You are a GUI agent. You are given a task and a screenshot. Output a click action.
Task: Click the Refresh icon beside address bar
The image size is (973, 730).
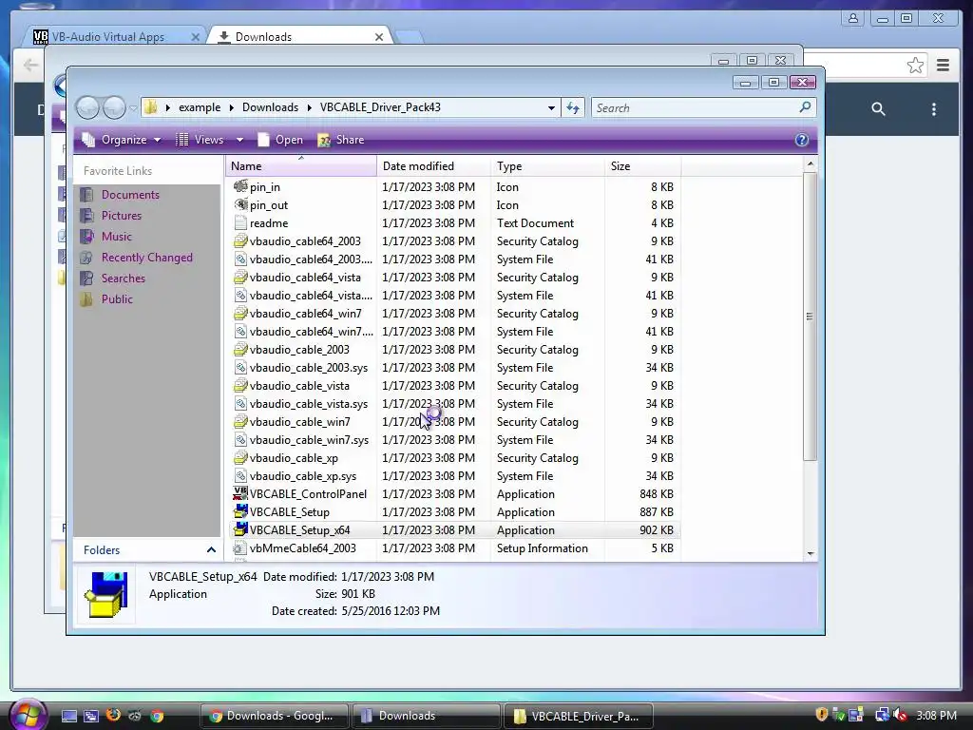(573, 108)
